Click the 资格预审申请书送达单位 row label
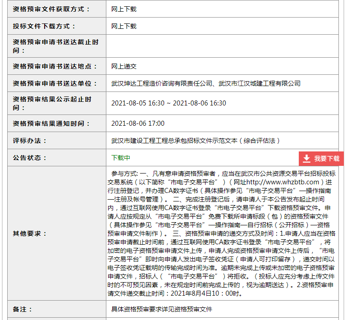This screenshot has width=347, height=320. coord(55,83)
